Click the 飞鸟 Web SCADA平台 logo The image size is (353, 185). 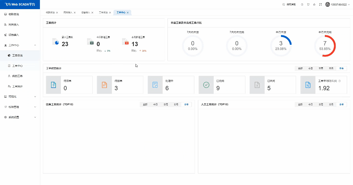coord(20,5)
